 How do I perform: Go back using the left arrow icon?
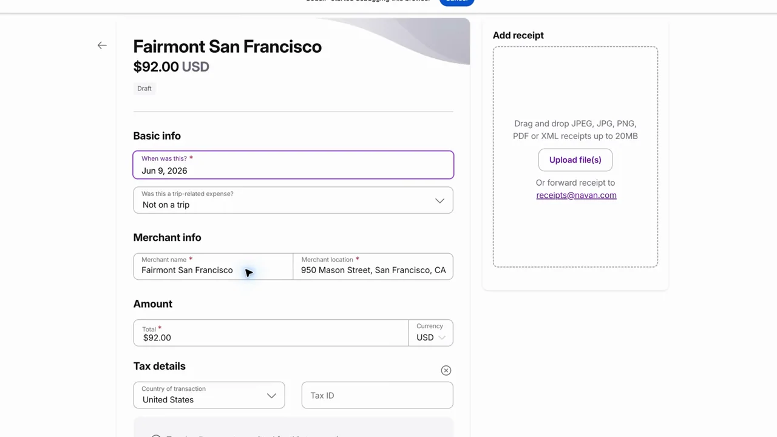[x=102, y=46]
